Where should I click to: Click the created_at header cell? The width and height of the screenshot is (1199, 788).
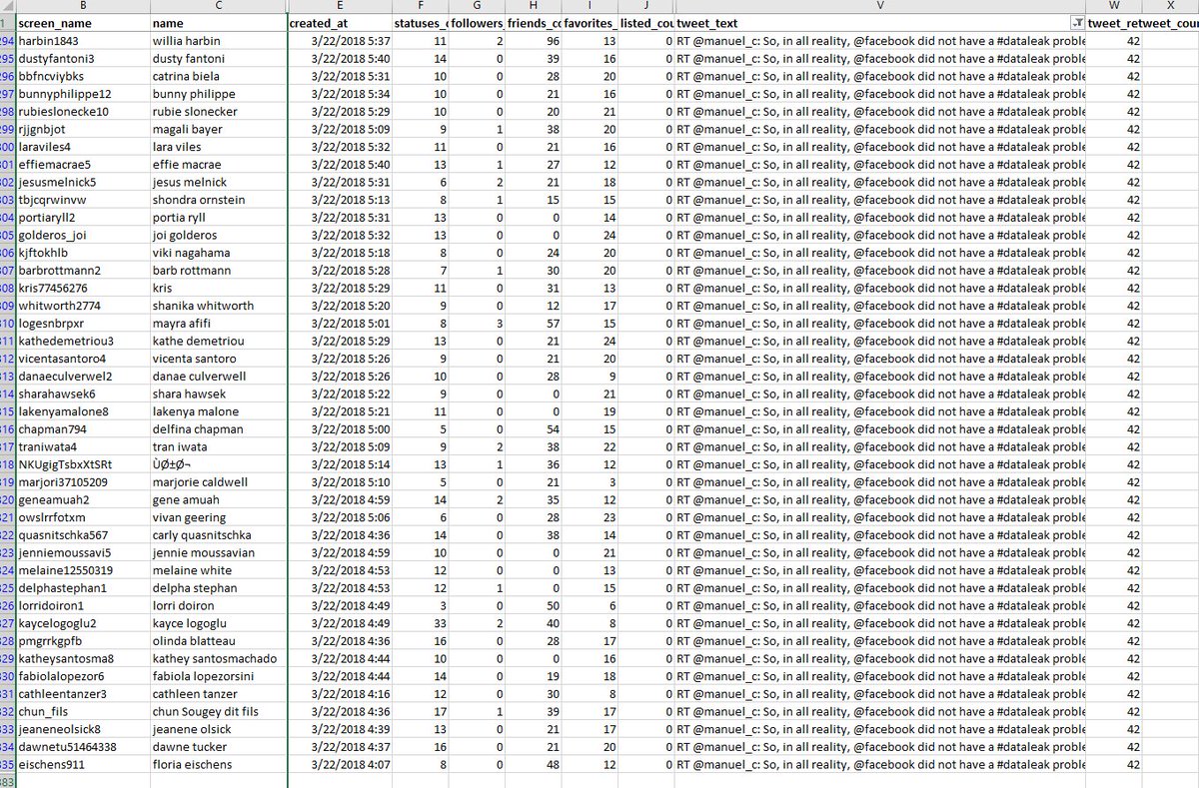pos(339,22)
